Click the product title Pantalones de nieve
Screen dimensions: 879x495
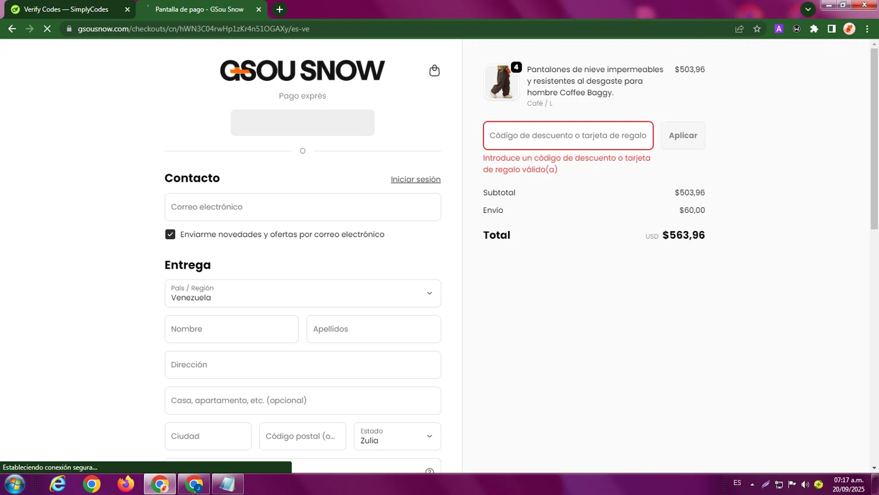coord(595,81)
